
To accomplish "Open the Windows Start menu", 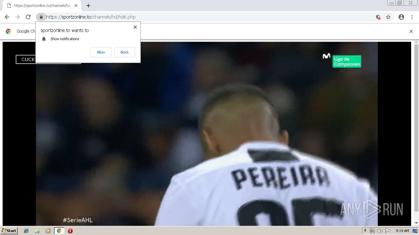I will [x=9, y=230].
